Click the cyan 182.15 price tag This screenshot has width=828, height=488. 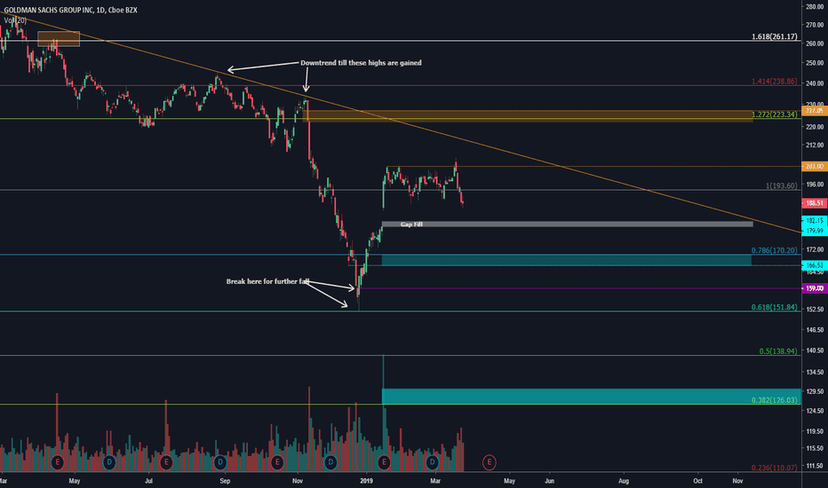pyautogui.click(x=815, y=221)
